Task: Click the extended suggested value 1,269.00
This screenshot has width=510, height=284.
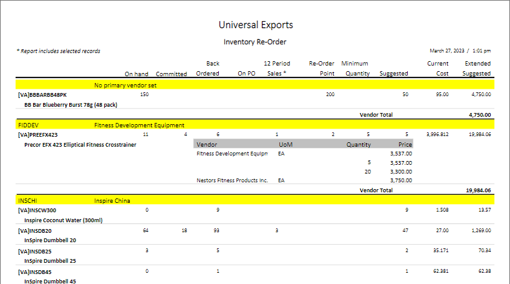Action: pyautogui.click(x=481, y=230)
